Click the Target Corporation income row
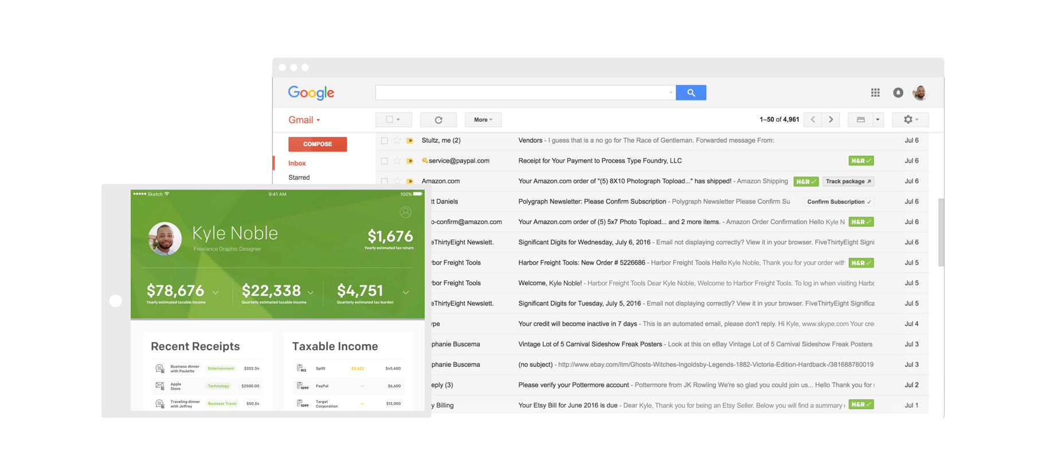 click(348, 404)
